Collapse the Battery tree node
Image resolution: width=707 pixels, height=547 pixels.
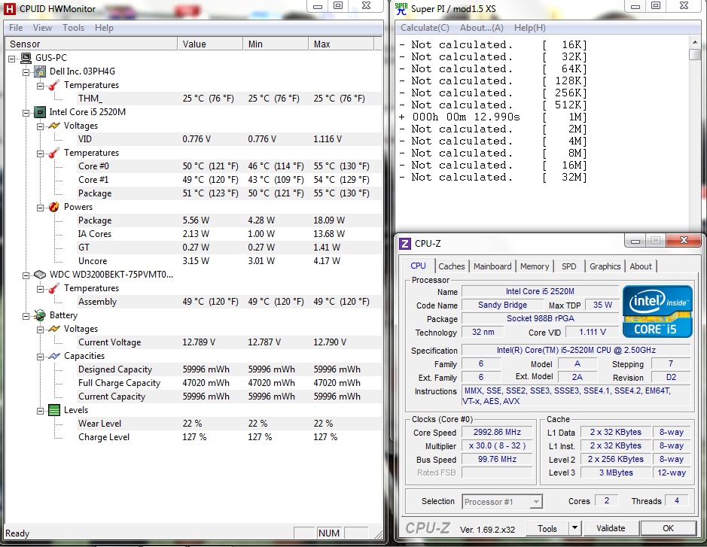pyautogui.click(x=26, y=315)
